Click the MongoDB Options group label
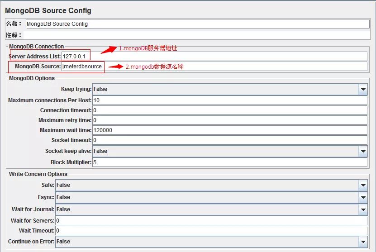Viewport: 376px width, 252px height. 32,78
